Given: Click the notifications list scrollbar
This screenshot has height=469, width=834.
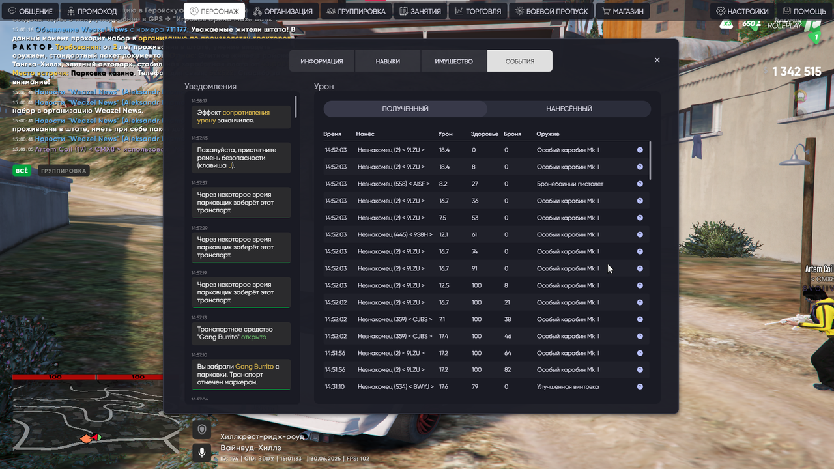Looking at the screenshot, I should (x=296, y=107).
